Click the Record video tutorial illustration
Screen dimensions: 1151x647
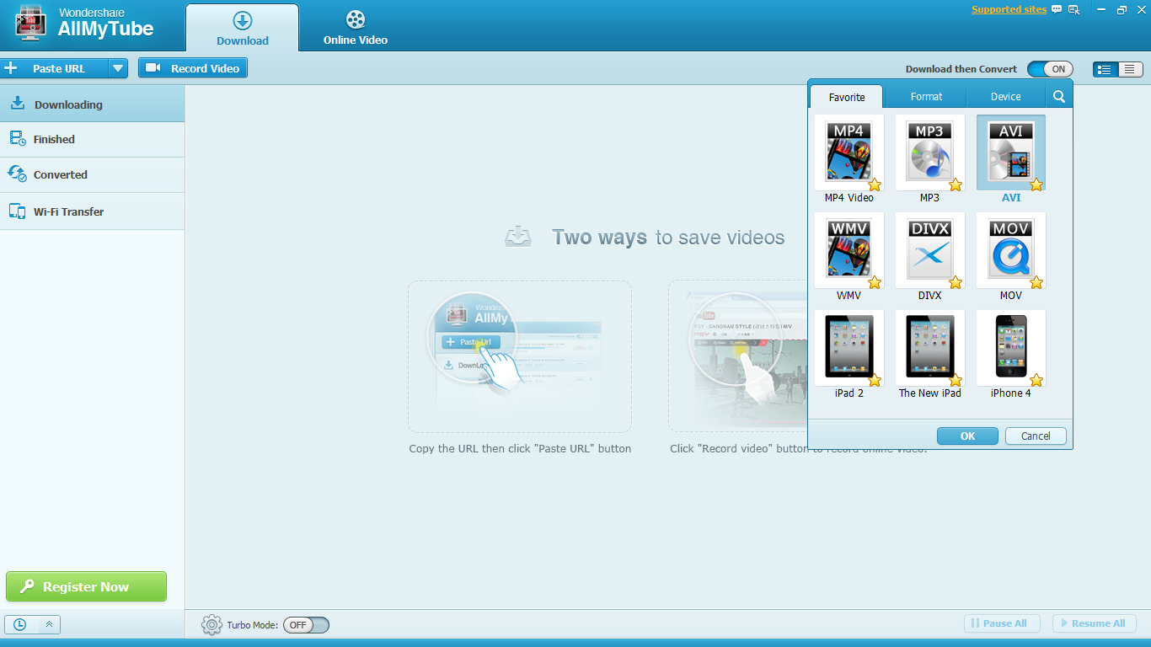click(738, 356)
